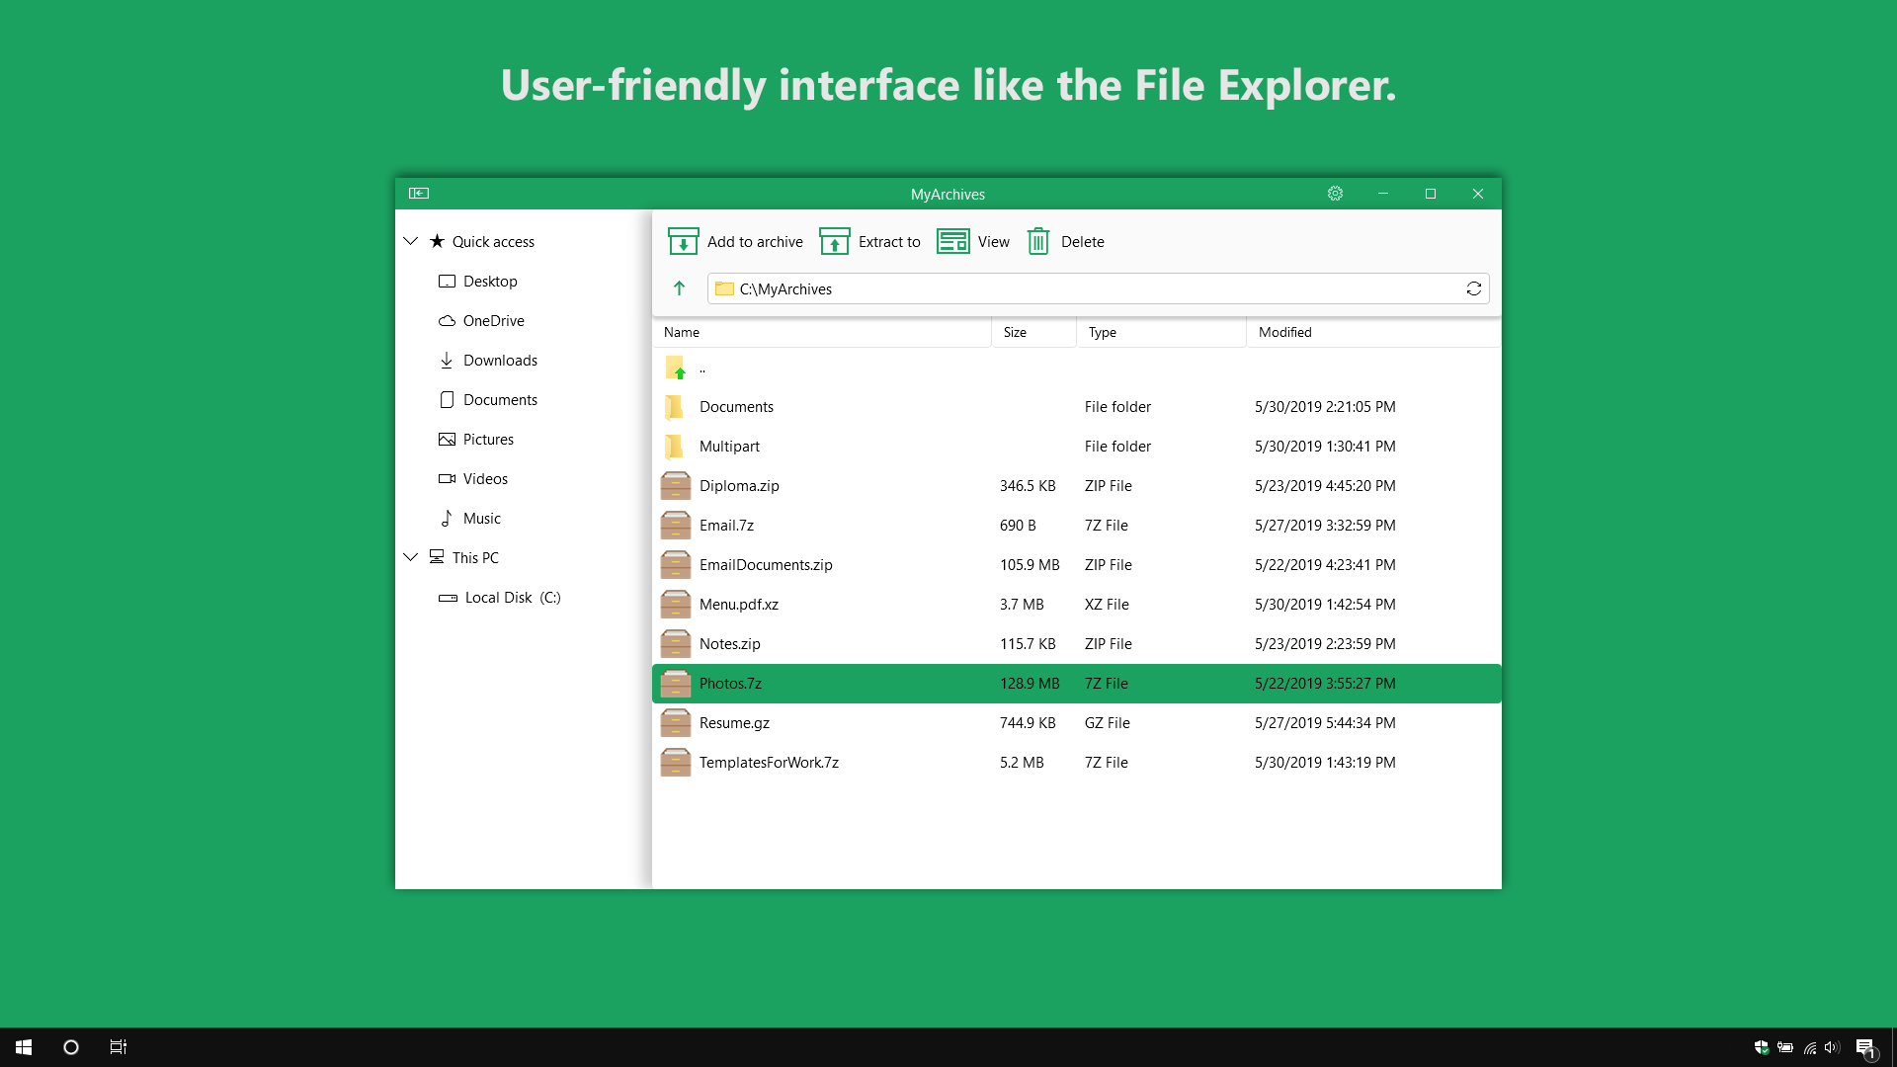The height and width of the screenshot is (1067, 1897).
Task: Collapse the Quick access section
Action: tap(411, 241)
